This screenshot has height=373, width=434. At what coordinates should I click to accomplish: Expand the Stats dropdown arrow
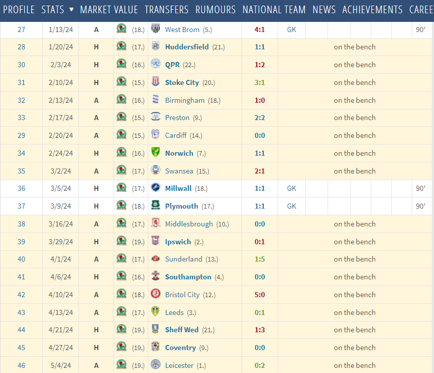pyautogui.click(x=71, y=10)
